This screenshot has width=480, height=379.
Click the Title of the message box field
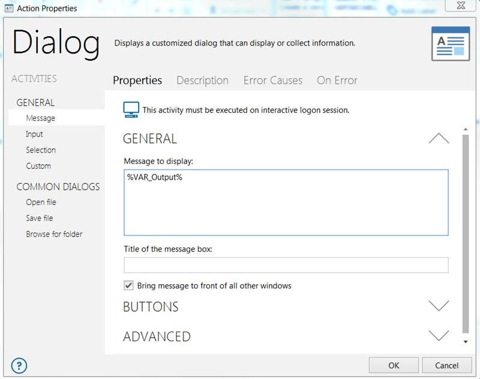click(x=286, y=265)
